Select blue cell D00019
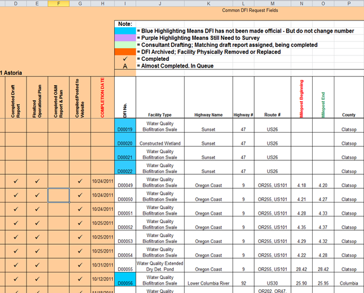 [x=125, y=125]
